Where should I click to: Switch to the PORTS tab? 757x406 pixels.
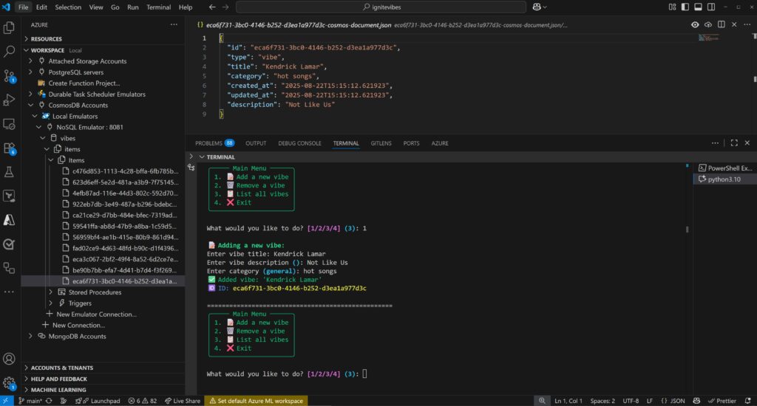coord(411,143)
